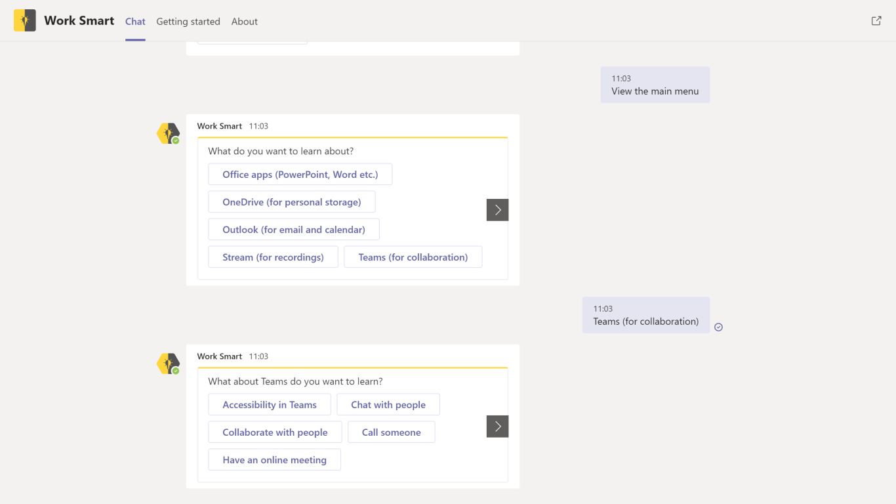Click 'What do you want to learn about?' text
The width and height of the screenshot is (896, 504).
[x=281, y=151]
